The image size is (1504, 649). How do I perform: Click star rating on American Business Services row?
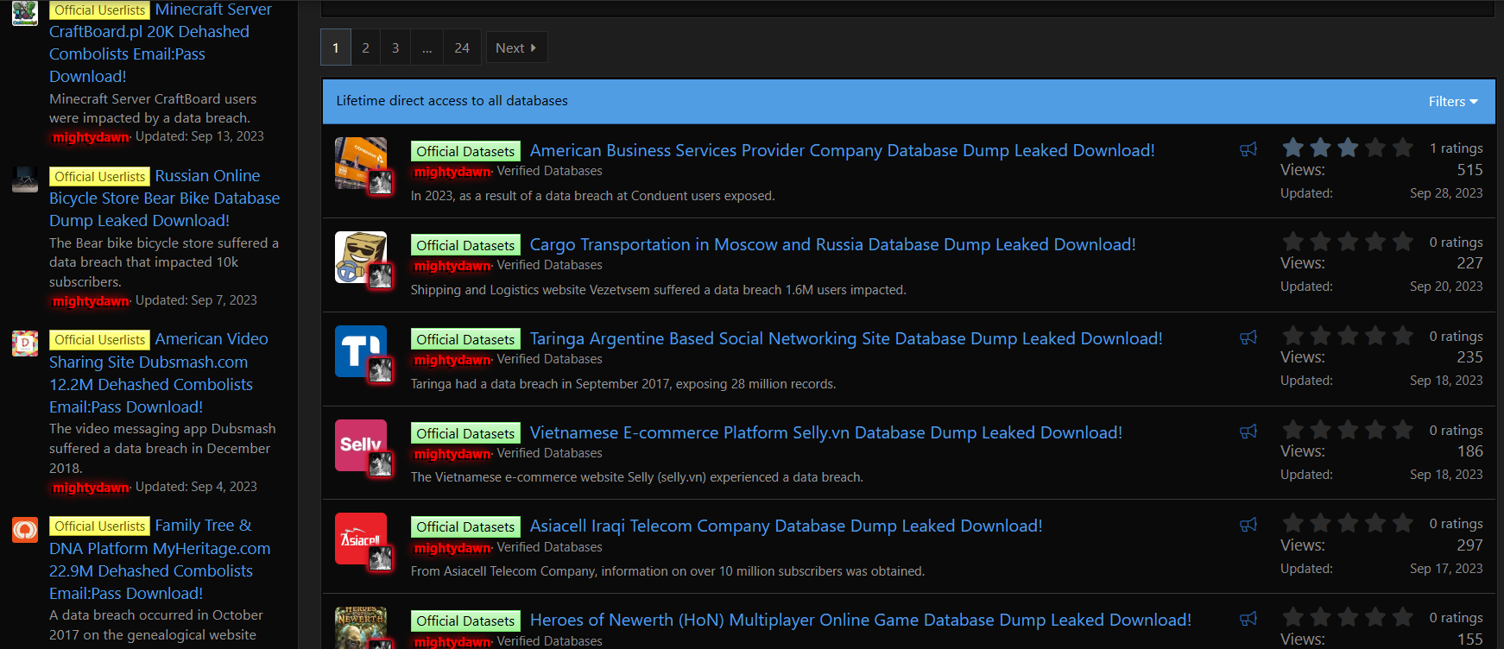[1348, 148]
